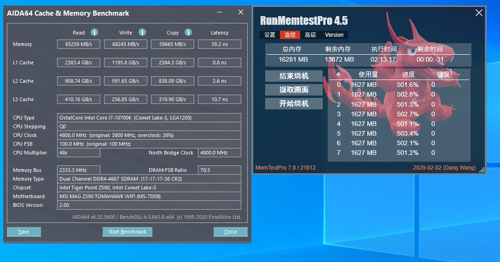
Task: Click the 进度 column header
Action: pos(408,74)
